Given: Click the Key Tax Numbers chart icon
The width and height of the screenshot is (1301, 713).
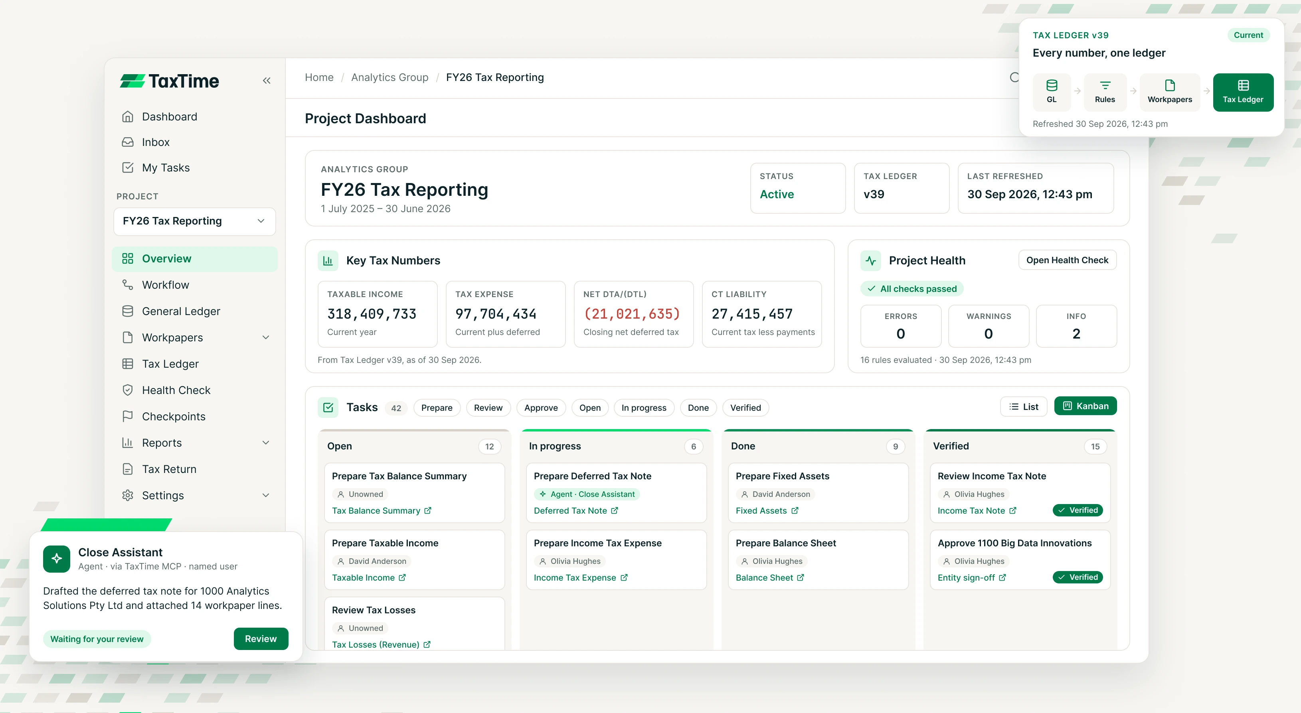Looking at the screenshot, I should pyautogui.click(x=328, y=260).
